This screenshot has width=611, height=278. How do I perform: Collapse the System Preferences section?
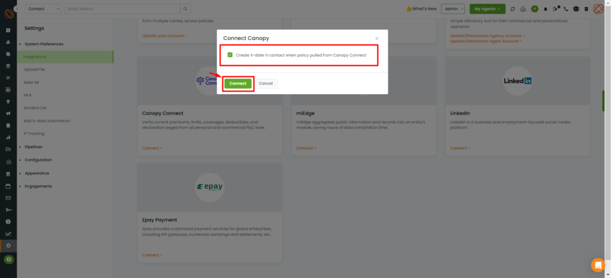tap(44, 44)
